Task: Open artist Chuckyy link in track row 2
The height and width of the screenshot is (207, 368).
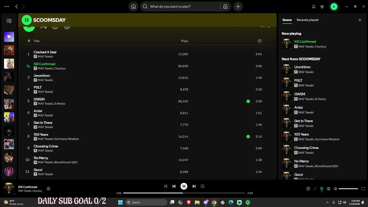Action: pyautogui.click(x=60, y=68)
